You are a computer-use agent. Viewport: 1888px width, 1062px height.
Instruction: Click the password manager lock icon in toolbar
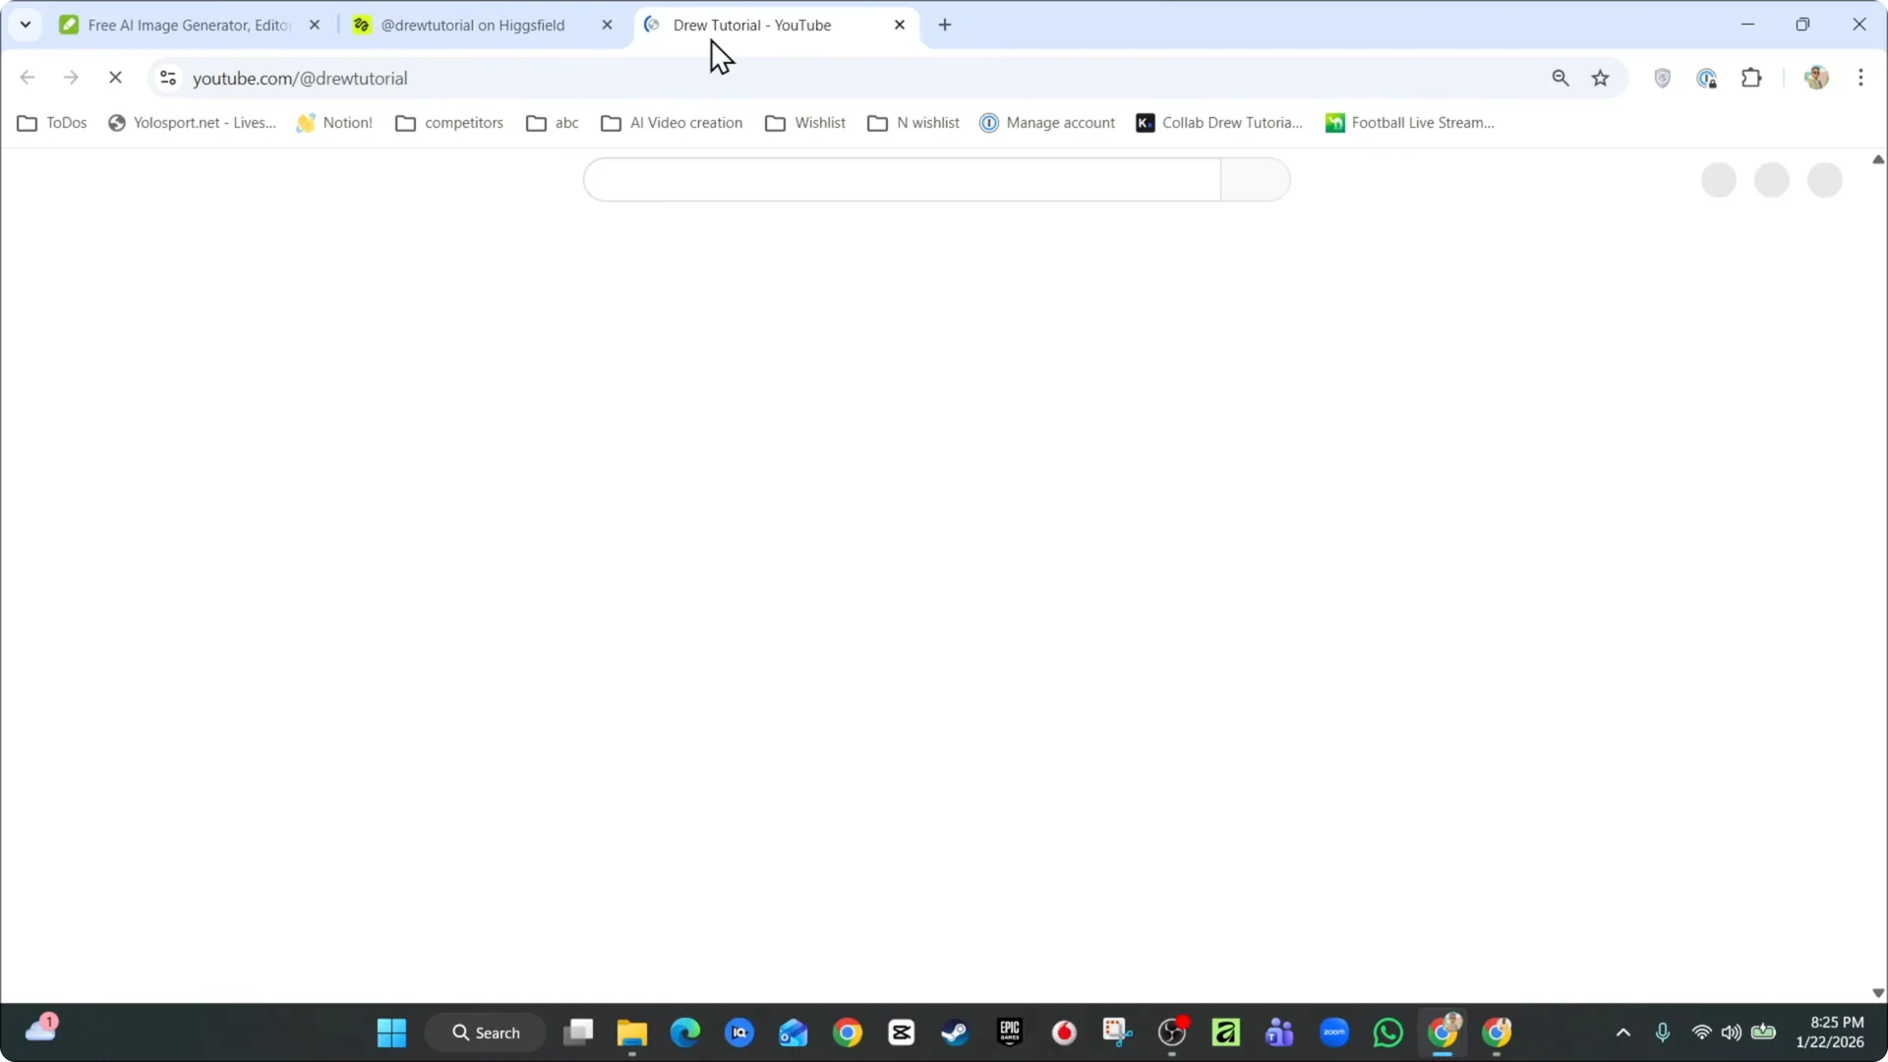click(x=1708, y=78)
